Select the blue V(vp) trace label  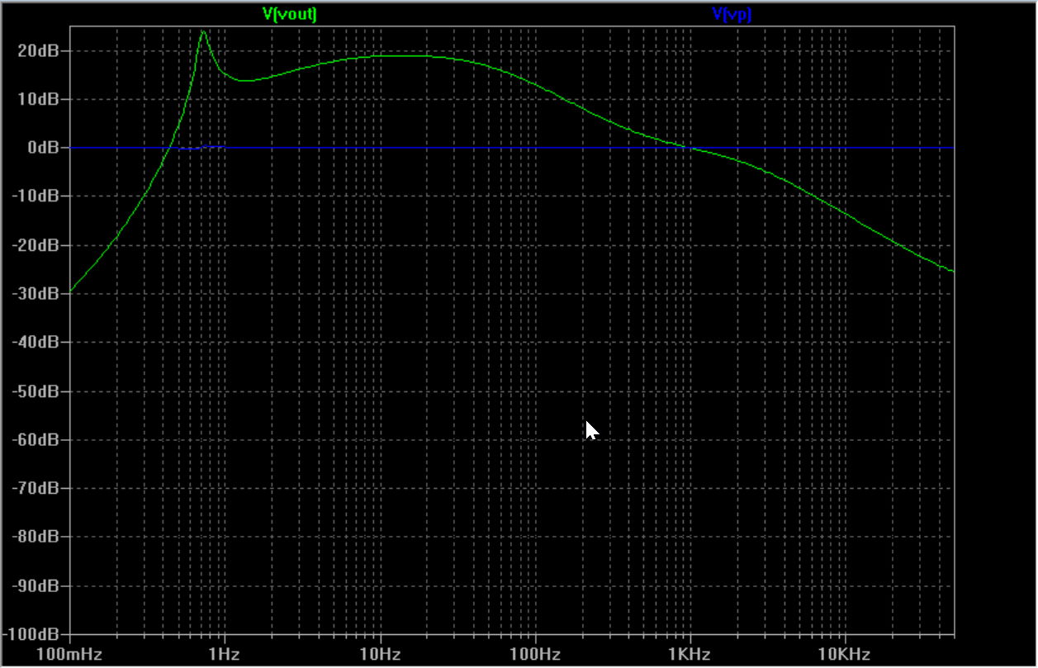(732, 13)
